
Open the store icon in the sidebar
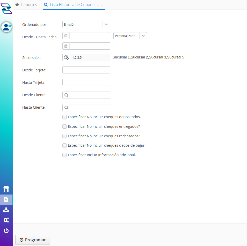coord(6,189)
